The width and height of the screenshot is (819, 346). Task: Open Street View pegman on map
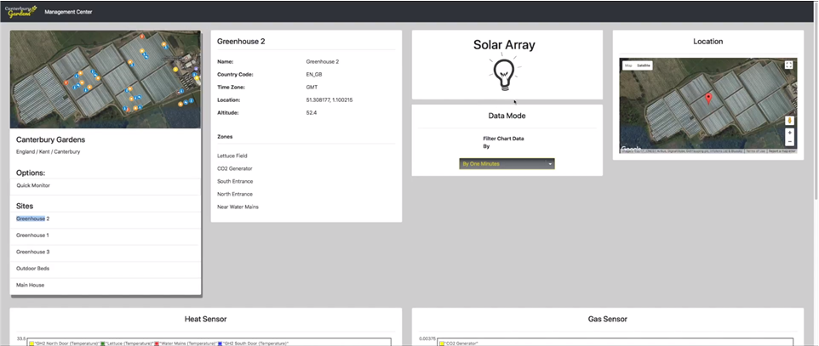[789, 120]
